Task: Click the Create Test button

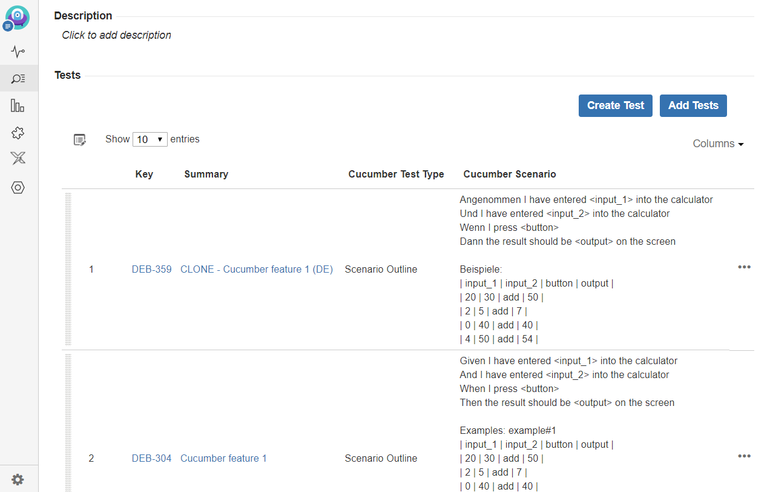Action: point(615,105)
